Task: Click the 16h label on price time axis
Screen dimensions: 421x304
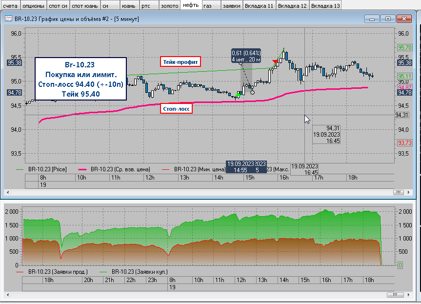Action: [x=284, y=178]
